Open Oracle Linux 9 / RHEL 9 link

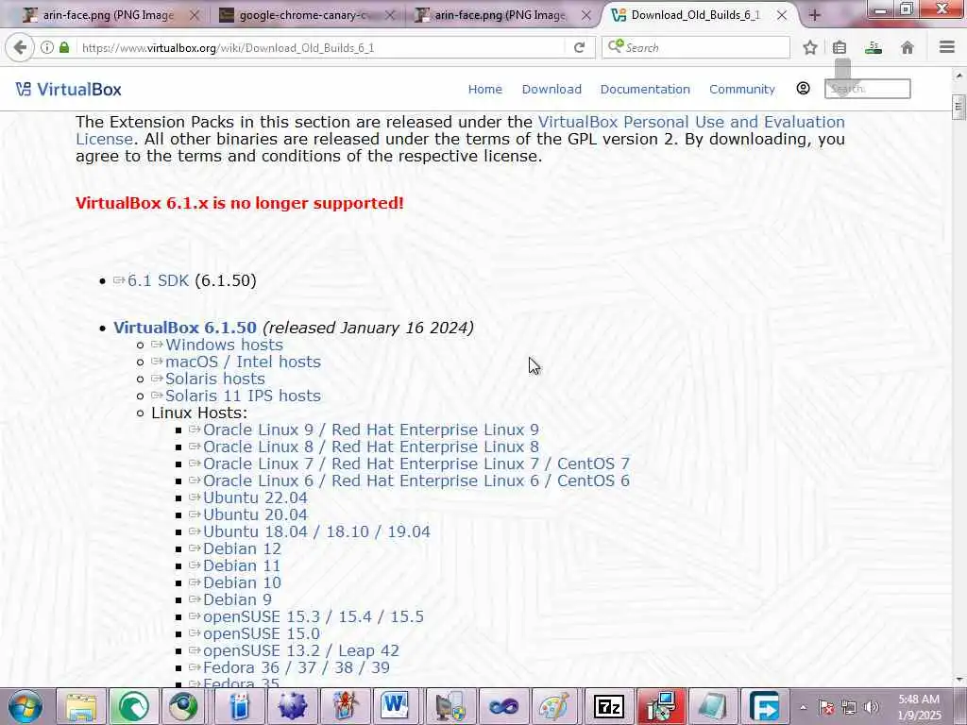(370, 430)
